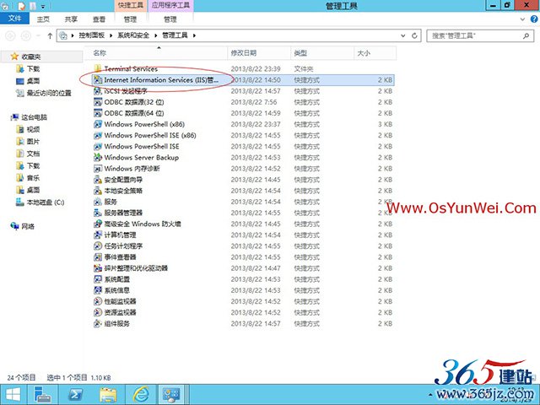Click the Help question mark button

tap(534, 19)
